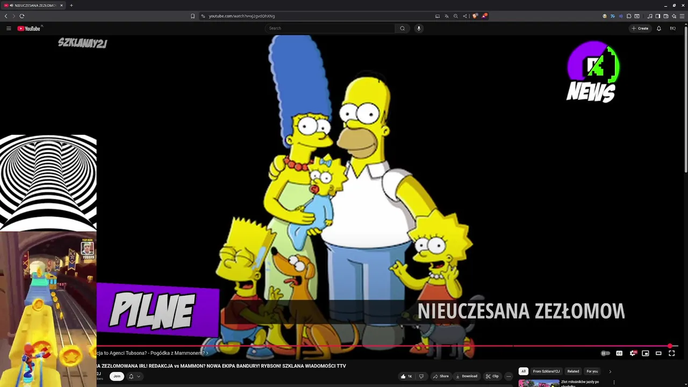Toggle closed captions CC button
Screen dimensions: 688x387
[x=619, y=353]
